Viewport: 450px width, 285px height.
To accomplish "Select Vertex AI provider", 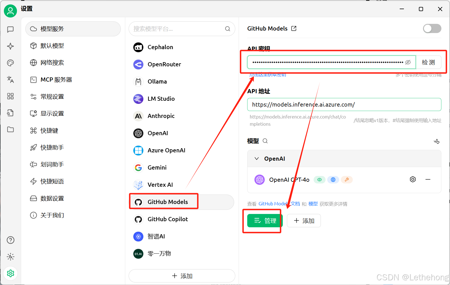I will (182, 185).
